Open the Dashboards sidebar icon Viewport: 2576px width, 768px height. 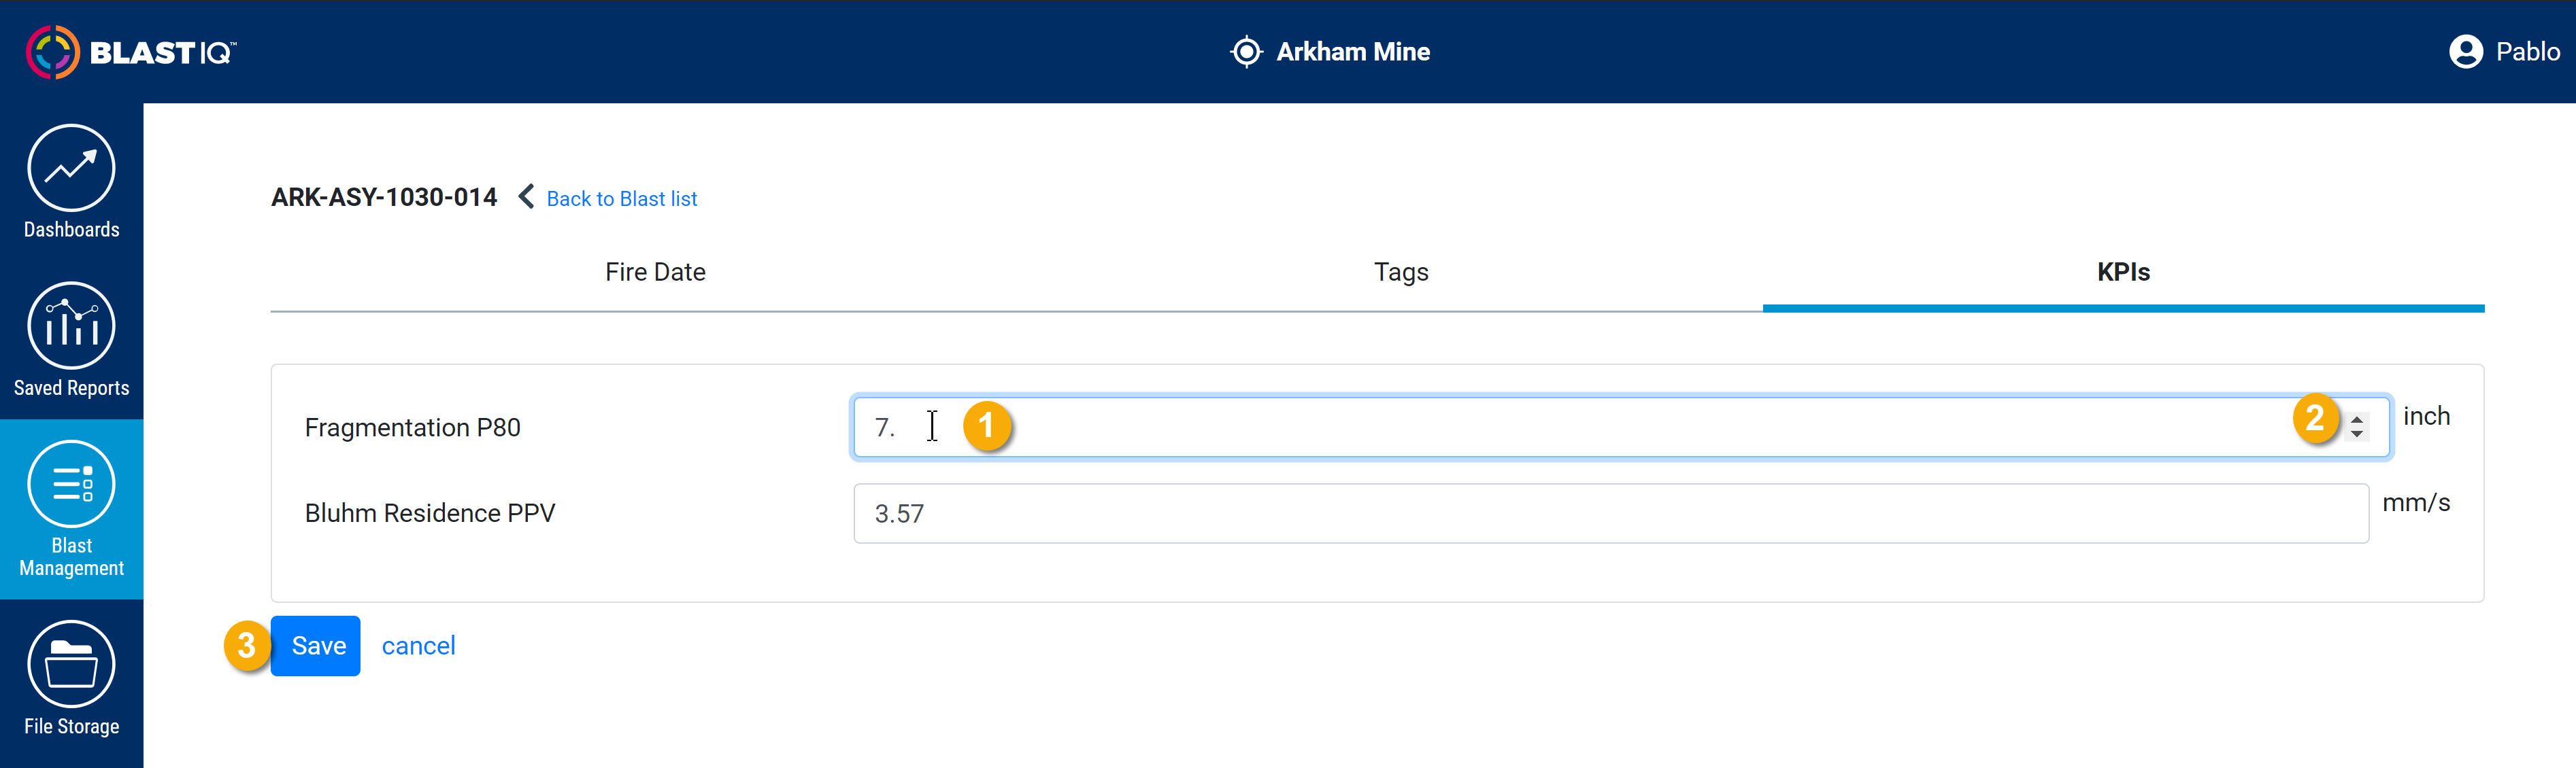click(x=71, y=168)
